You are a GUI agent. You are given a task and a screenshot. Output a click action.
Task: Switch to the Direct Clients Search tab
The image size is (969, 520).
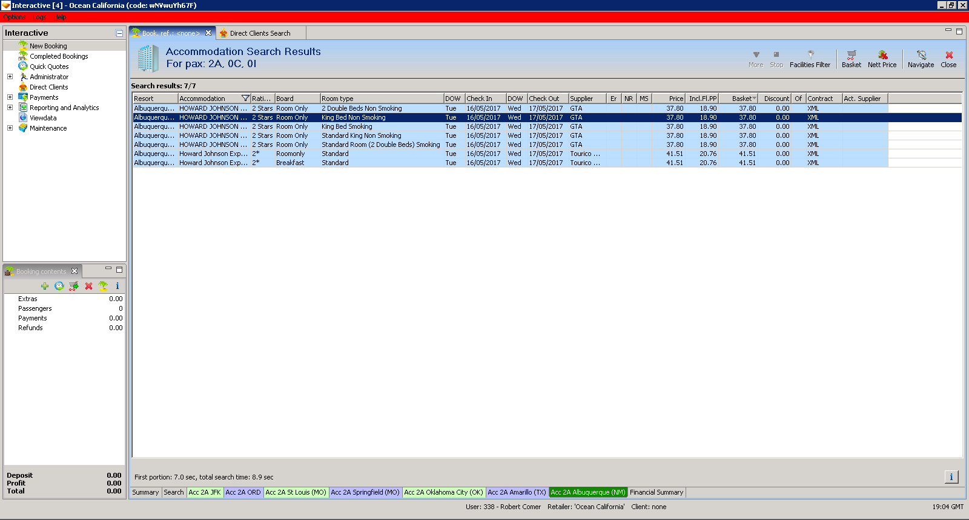(260, 33)
